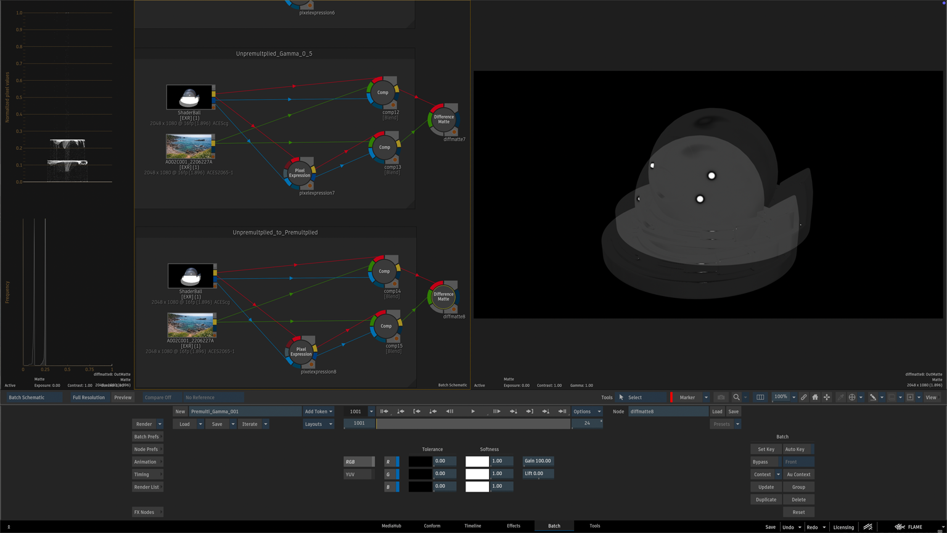Click the four-arrow pan icon
Image resolution: width=947 pixels, height=533 pixels.
[x=827, y=397]
